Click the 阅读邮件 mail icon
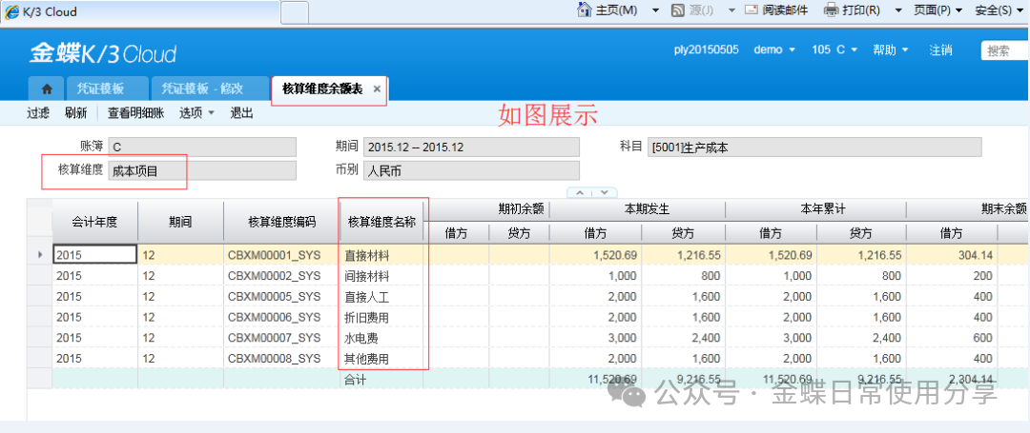The image size is (1030, 433). point(752,10)
